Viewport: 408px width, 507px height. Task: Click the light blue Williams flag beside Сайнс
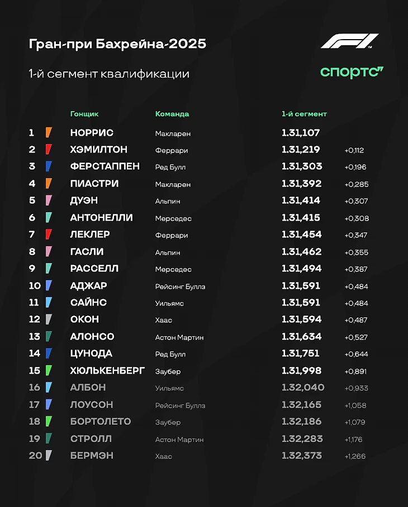point(49,302)
